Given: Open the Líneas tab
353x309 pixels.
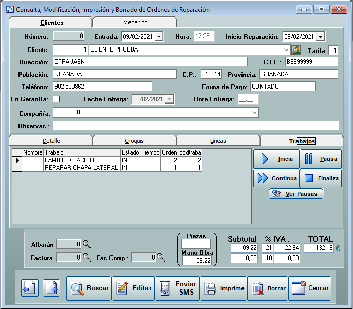Looking at the screenshot, I should pyautogui.click(x=218, y=141).
